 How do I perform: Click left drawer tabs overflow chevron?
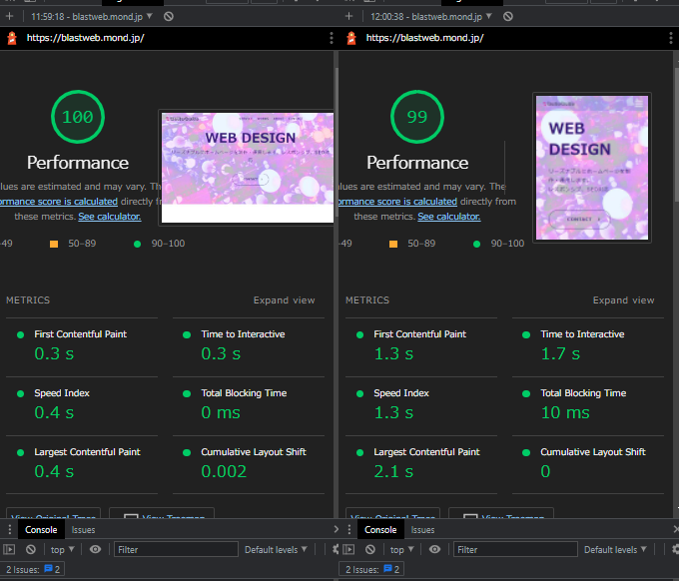337,529
